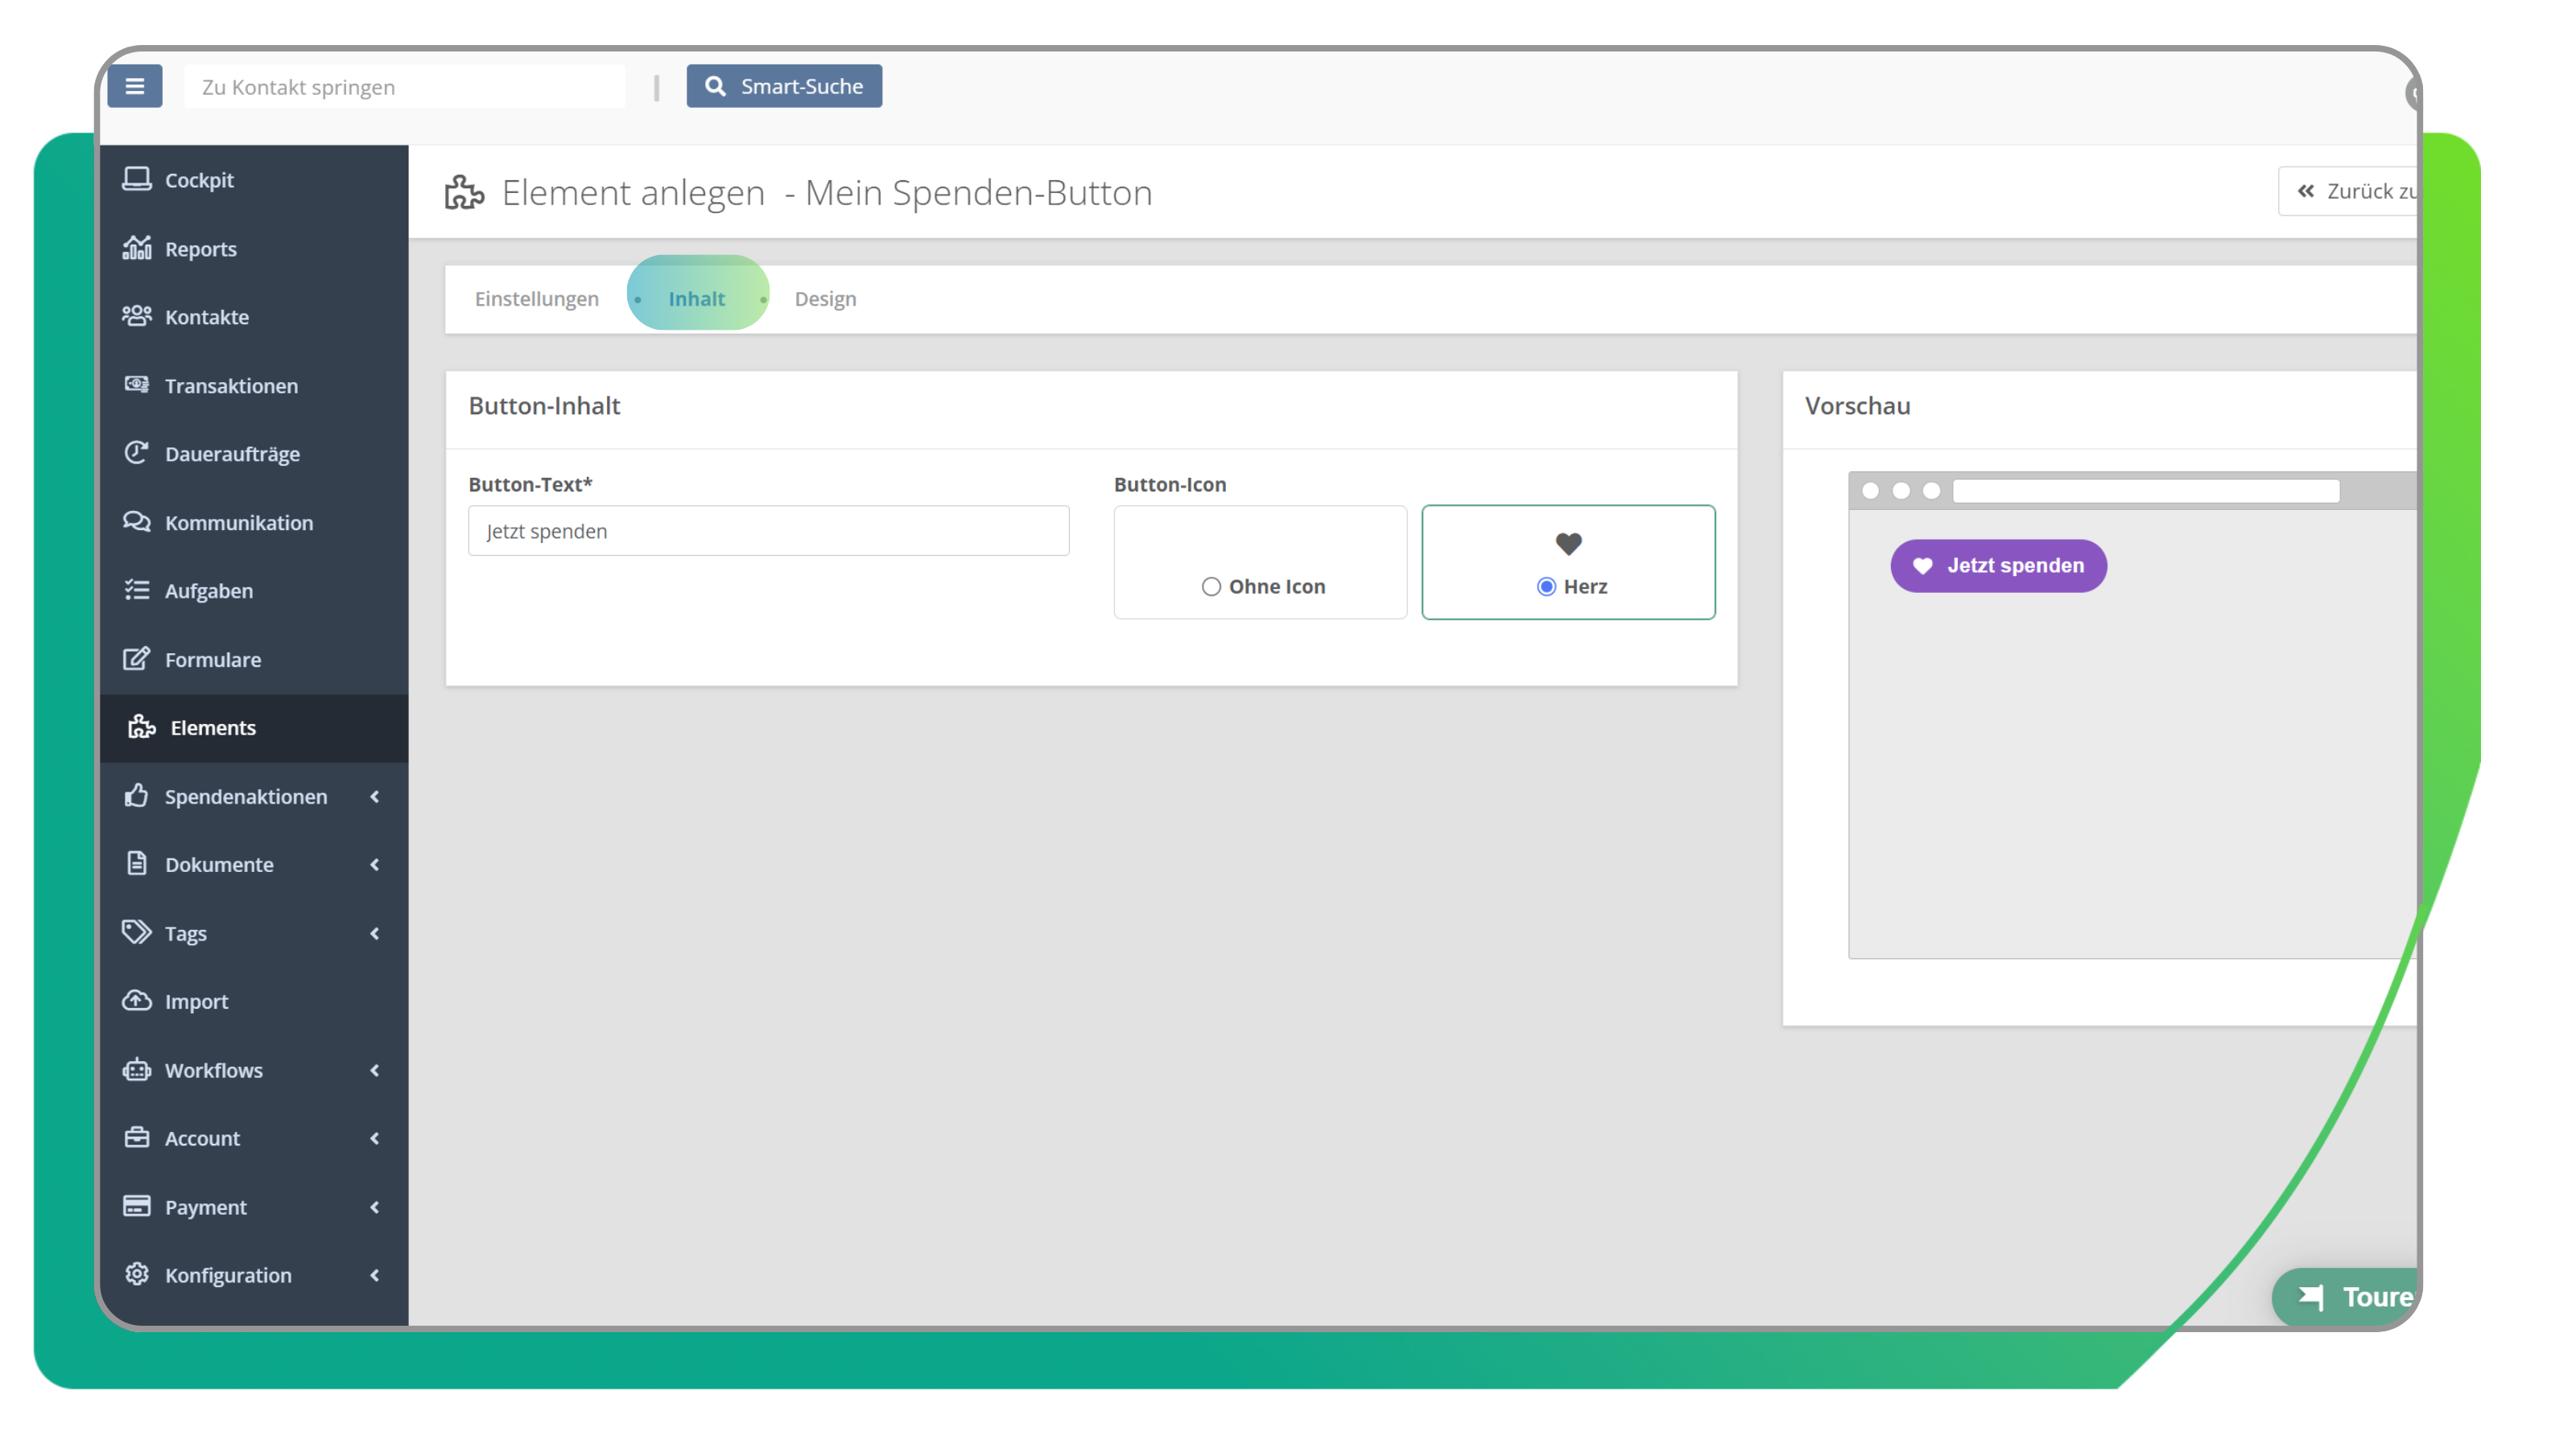
Task: Open Transaktionen money icon
Action: (x=137, y=385)
